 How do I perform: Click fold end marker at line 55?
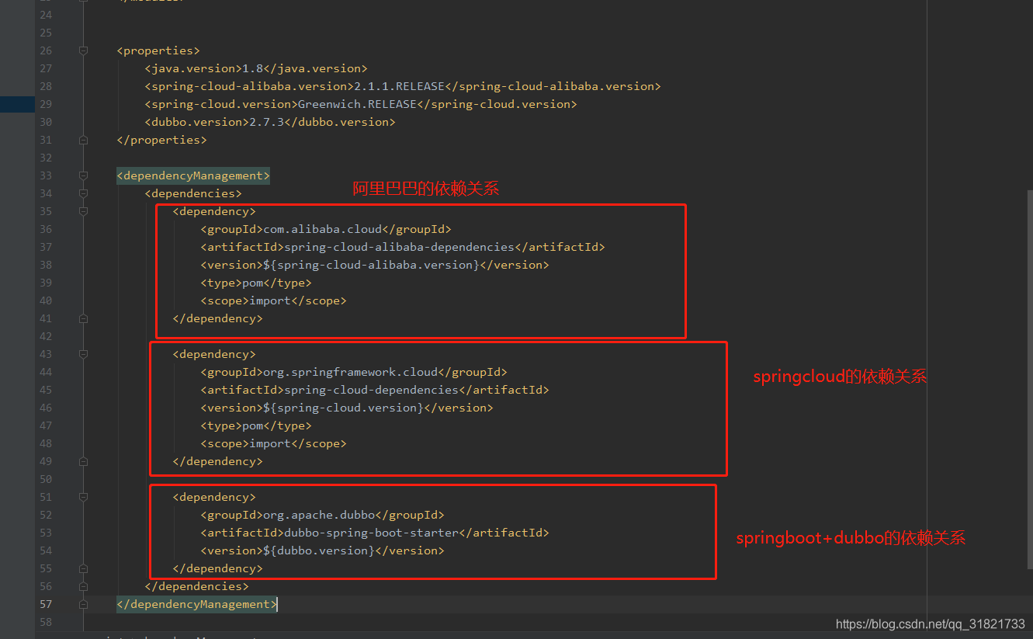pos(83,568)
